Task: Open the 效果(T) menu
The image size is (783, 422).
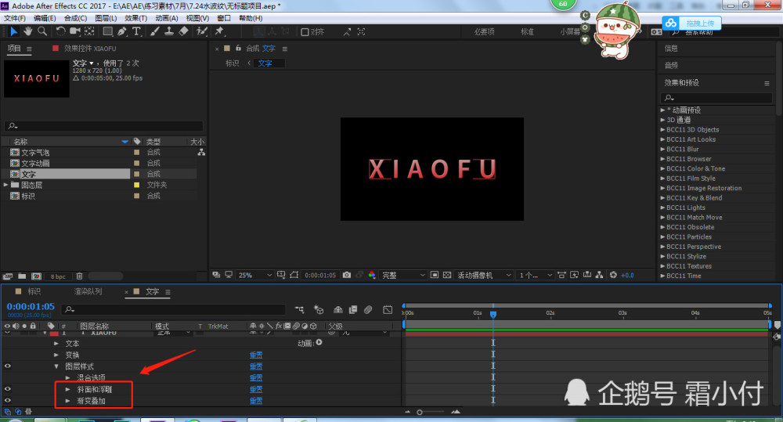Action: tap(135, 18)
